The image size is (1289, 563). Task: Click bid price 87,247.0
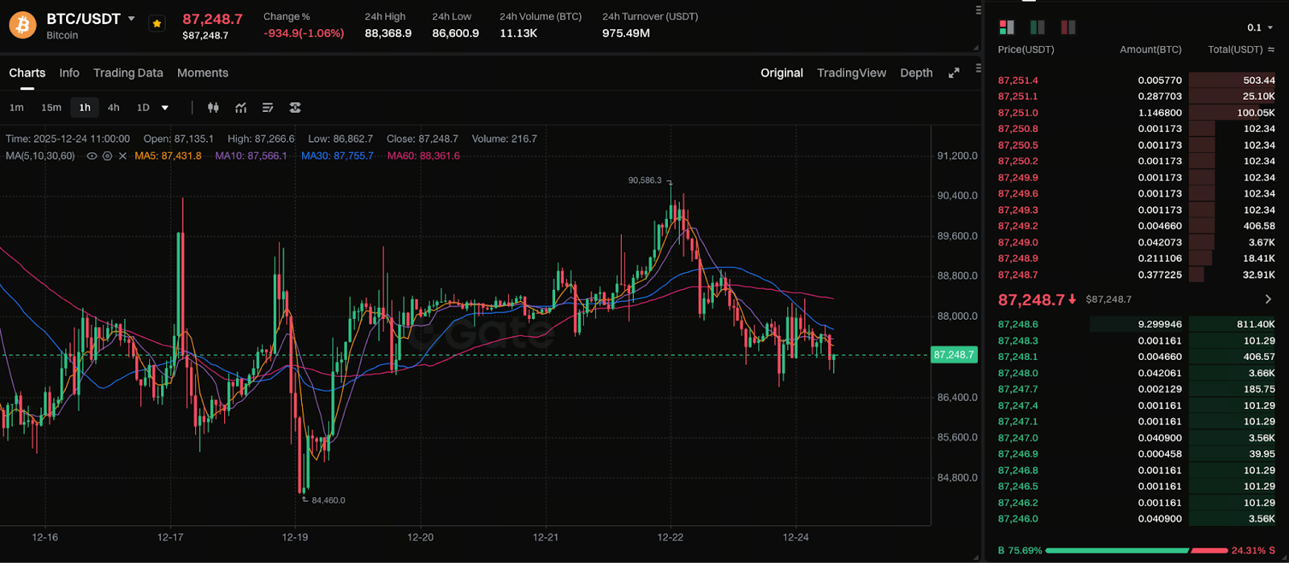pyautogui.click(x=1018, y=438)
